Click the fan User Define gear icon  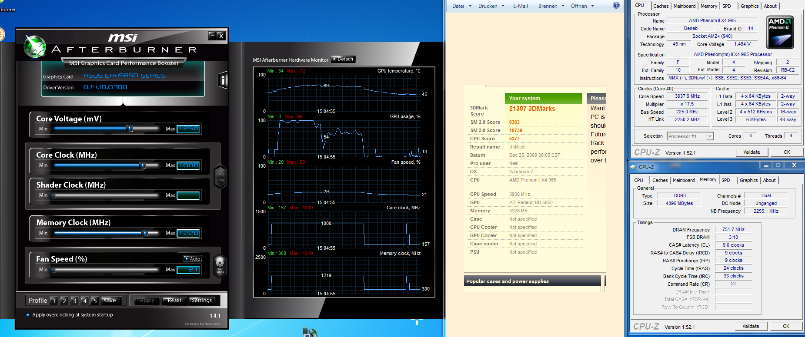pyautogui.click(x=220, y=265)
